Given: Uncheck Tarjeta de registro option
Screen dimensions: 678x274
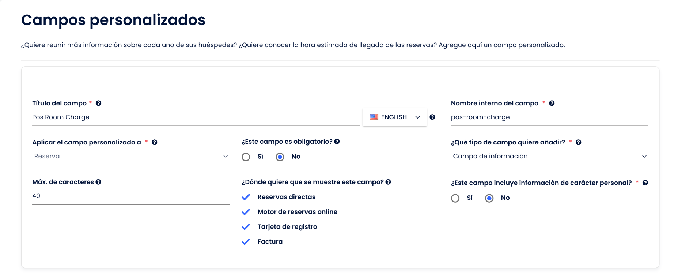Looking at the screenshot, I should pyautogui.click(x=246, y=227).
